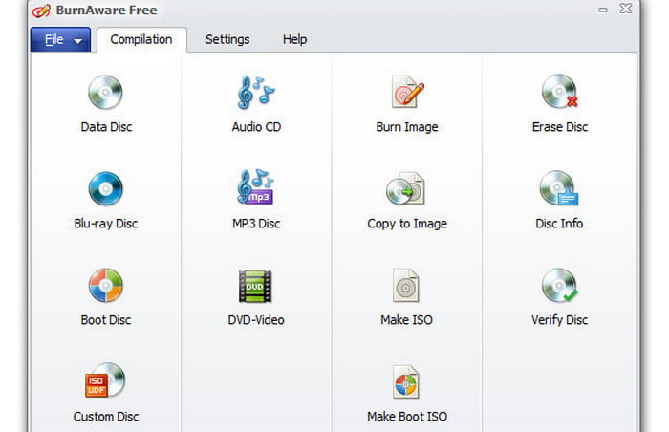Open the Copy to Image tool

click(x=406, y=200)
